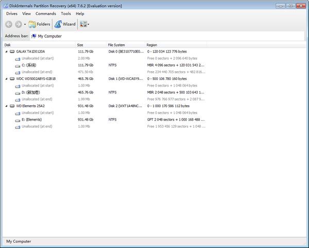Click 'Disk 2 (WXT1A48NC...' file system cell

tap(125, 106)
